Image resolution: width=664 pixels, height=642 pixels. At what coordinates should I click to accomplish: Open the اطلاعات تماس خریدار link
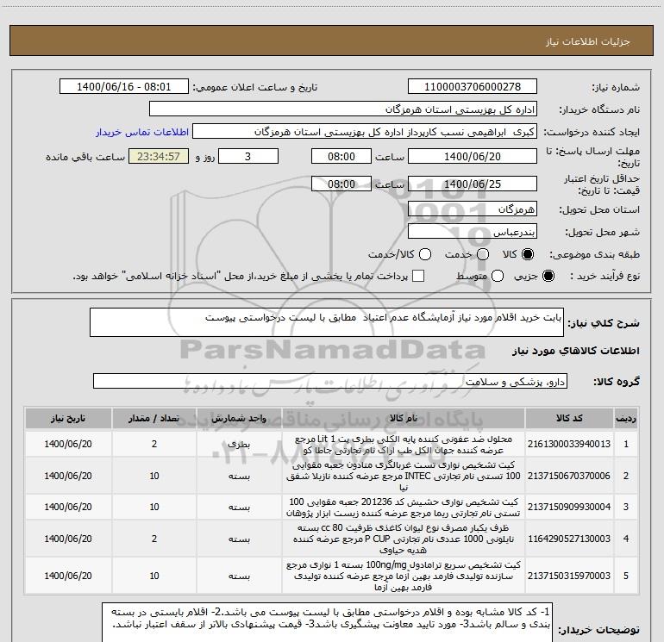coord(142,132)
